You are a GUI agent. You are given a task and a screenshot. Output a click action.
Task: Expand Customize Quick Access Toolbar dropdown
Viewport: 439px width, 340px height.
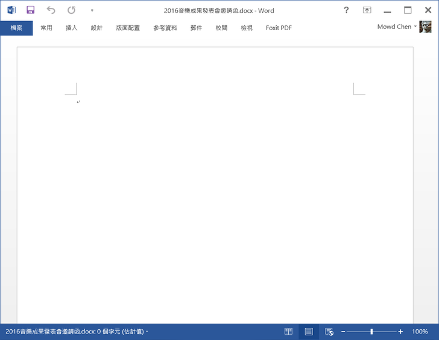coord(92,10)
